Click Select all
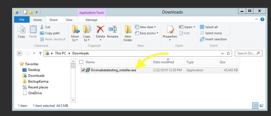This screenshot has width=271, height=116. pyautogui.click(x=209, y=27)
